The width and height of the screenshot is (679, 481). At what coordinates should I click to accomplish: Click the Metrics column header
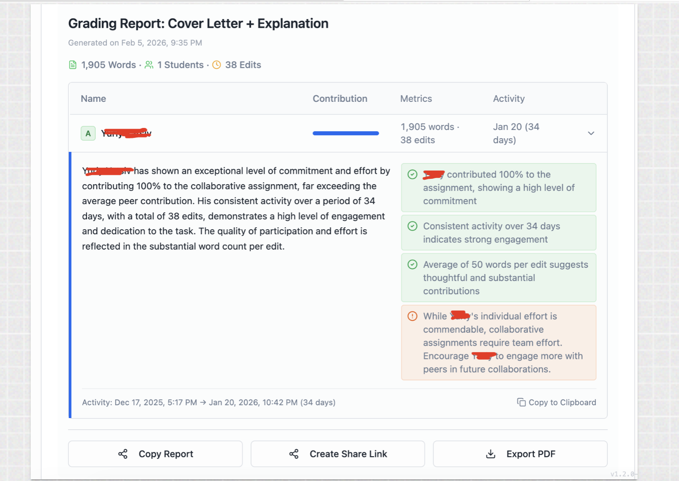point(416,99)
